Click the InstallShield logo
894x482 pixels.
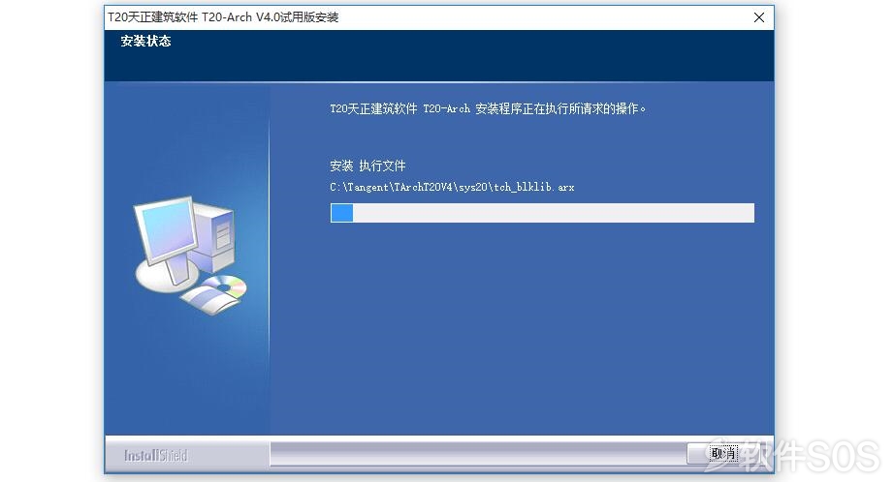pyautogui.click(x=156, y=455)
